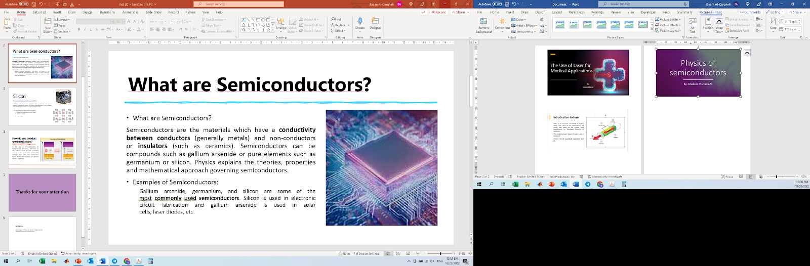Click the Dictate microphone icon in PowerPoint
810x266 pixels.
click(x=360, y=22)
